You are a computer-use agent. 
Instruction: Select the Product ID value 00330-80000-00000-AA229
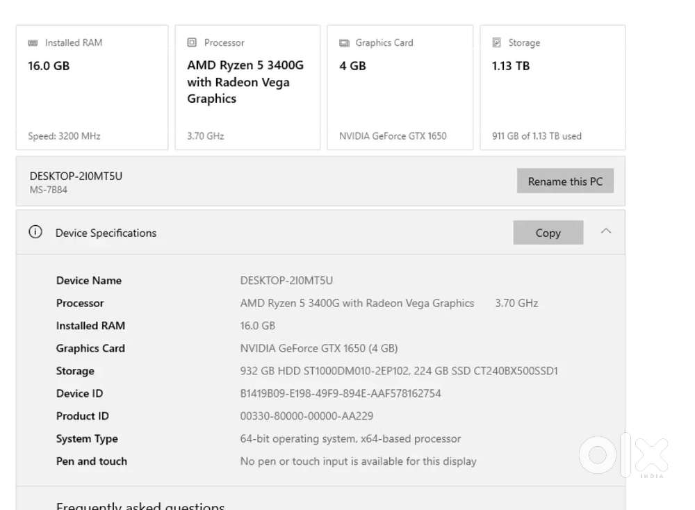306,416
